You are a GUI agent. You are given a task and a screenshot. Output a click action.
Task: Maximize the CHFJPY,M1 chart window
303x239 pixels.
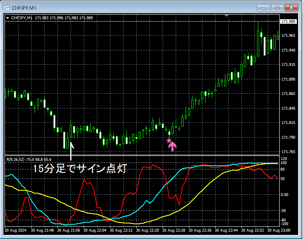pyautogui.click(x=277, y=8)
